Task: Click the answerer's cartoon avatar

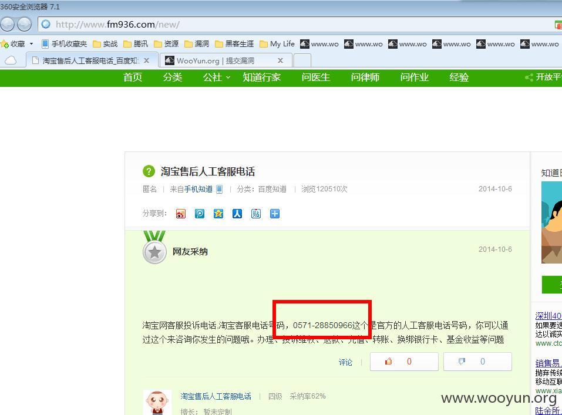Action: 157,403
